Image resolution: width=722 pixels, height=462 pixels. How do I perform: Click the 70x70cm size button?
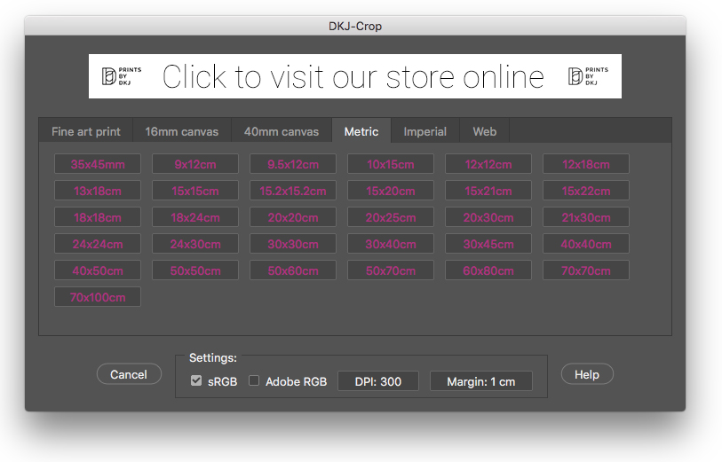pyautogui.click(x=586, y=270)
